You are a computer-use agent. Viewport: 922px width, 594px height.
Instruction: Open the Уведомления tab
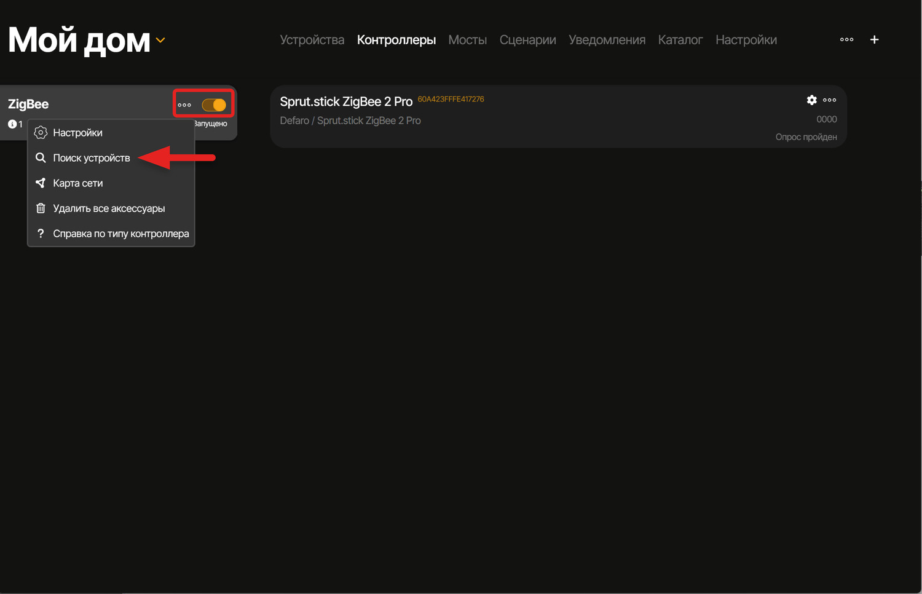607,40
